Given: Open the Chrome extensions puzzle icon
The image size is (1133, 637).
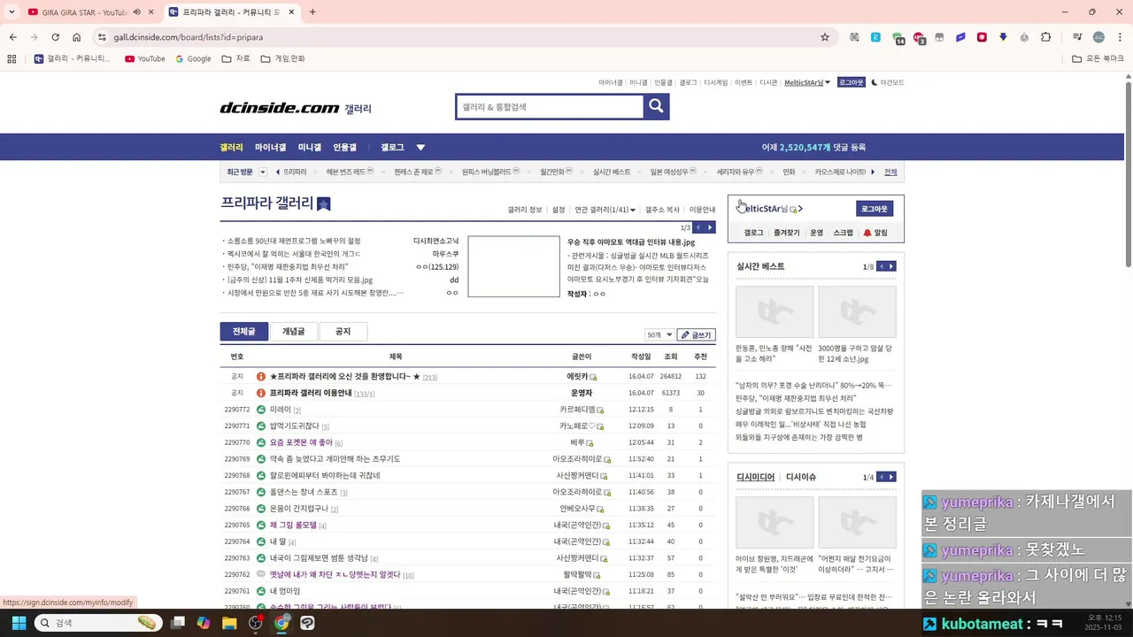Looking at the screenshot, I should [x=1046, y=37].
